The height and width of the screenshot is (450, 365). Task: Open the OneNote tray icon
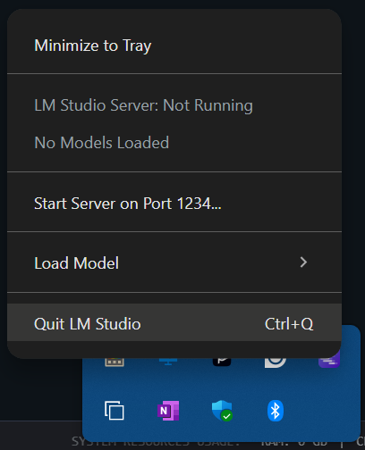168,411
